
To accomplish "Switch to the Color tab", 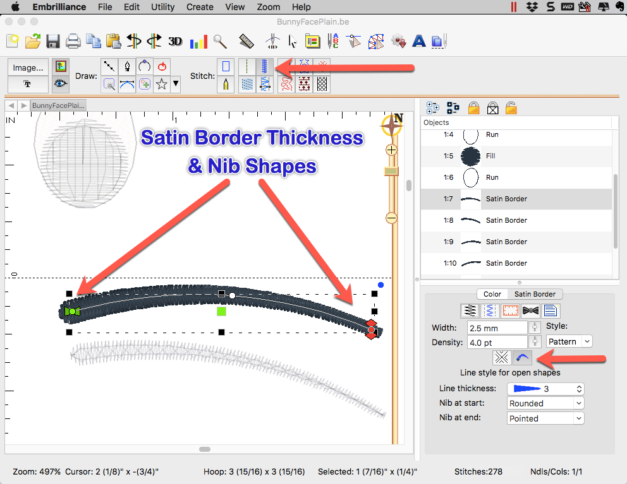I will click(x=492, y=294).
